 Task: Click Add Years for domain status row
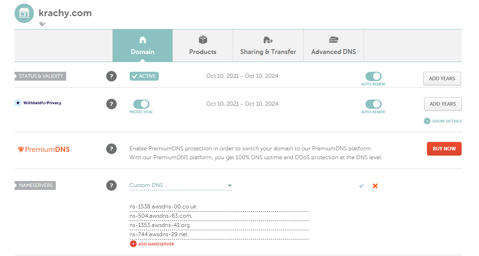click(442, 79)
